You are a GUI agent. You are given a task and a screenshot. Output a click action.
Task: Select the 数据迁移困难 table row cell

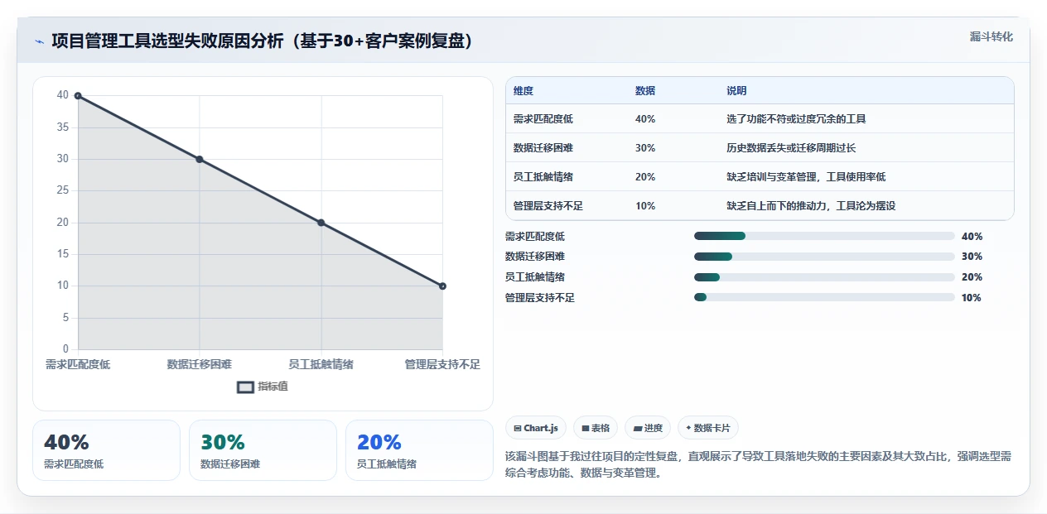click(x=543, y=148)
